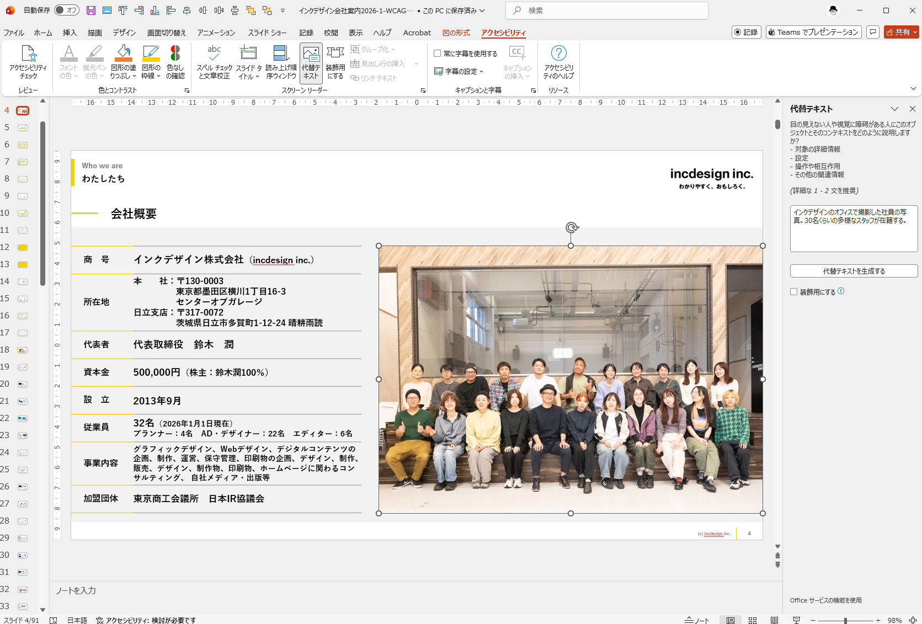The height and width of the screenshot is (624, 922).
Task: Run スペル チェックと文章校正
Action: tap(214, 62)
